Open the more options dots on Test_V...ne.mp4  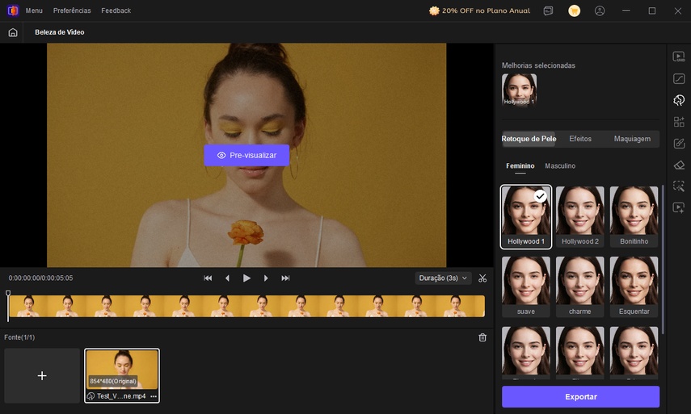154,396
